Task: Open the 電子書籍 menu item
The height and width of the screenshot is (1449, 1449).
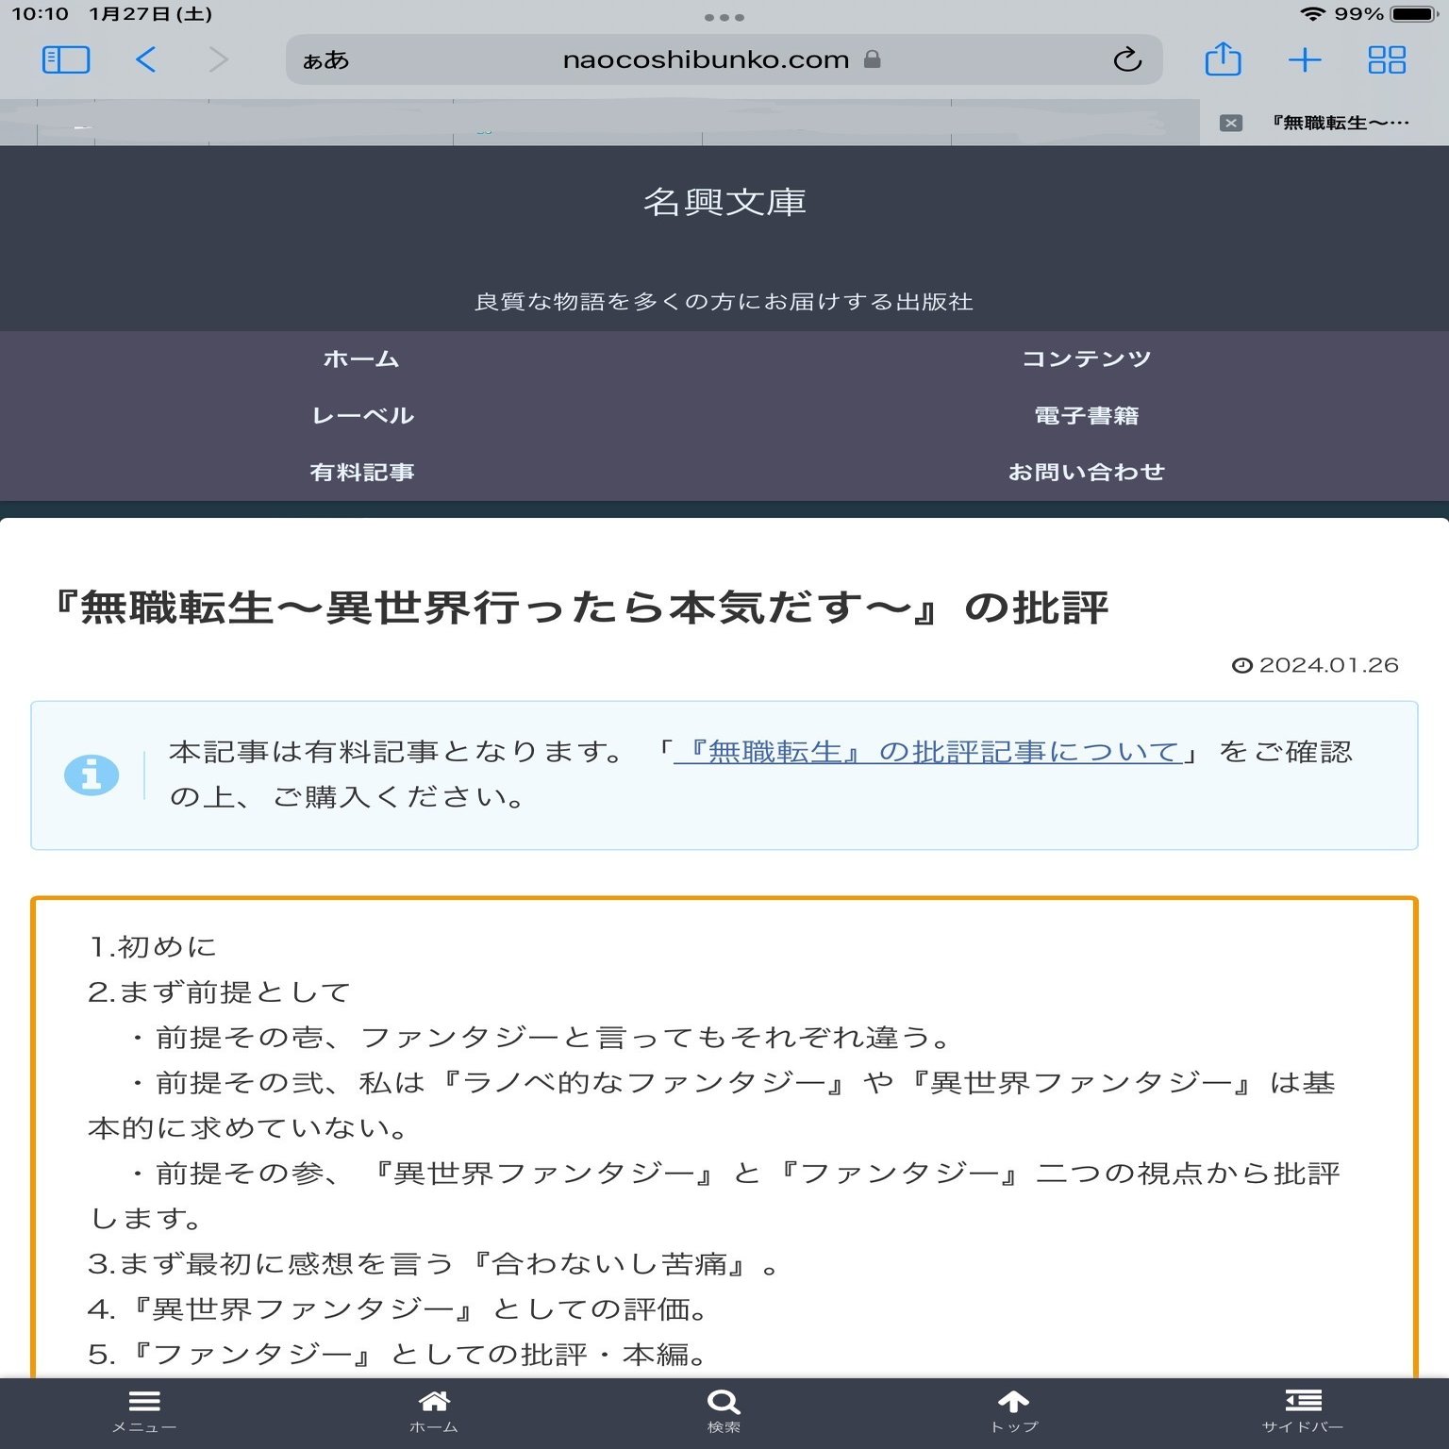Action: (1087, 415)
